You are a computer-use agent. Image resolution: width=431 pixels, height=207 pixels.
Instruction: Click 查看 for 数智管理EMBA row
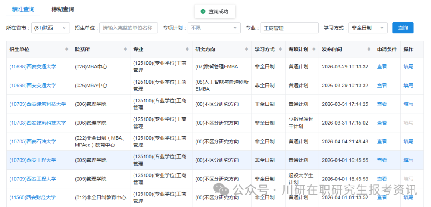point(382,66)
